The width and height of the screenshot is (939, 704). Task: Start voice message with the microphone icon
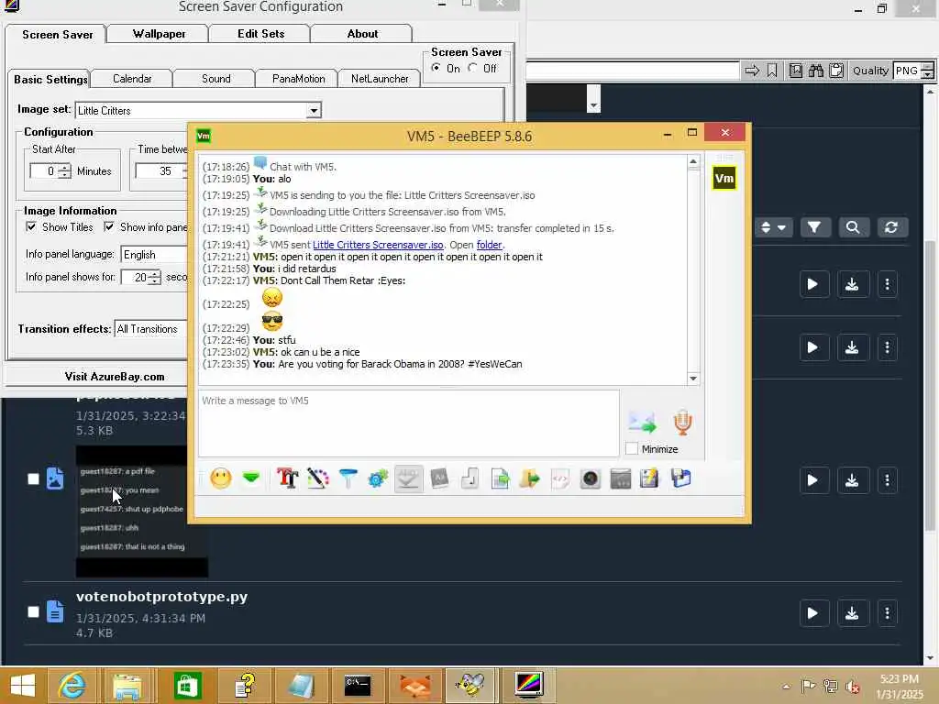point(682,422)
